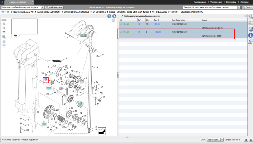Focus the serial number or model field
Viewport: 253px width, 144px height.
(21, 7)
